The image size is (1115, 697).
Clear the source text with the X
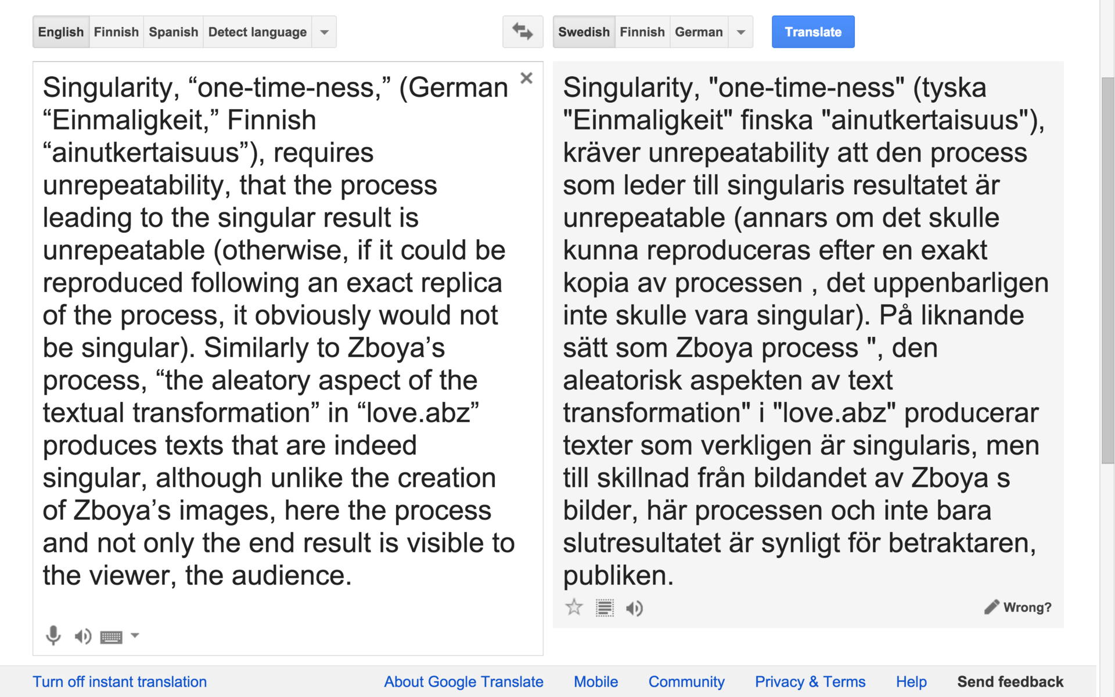pos(526,78)
